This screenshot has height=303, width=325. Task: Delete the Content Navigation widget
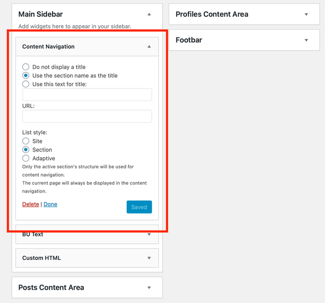pos(31,204)
